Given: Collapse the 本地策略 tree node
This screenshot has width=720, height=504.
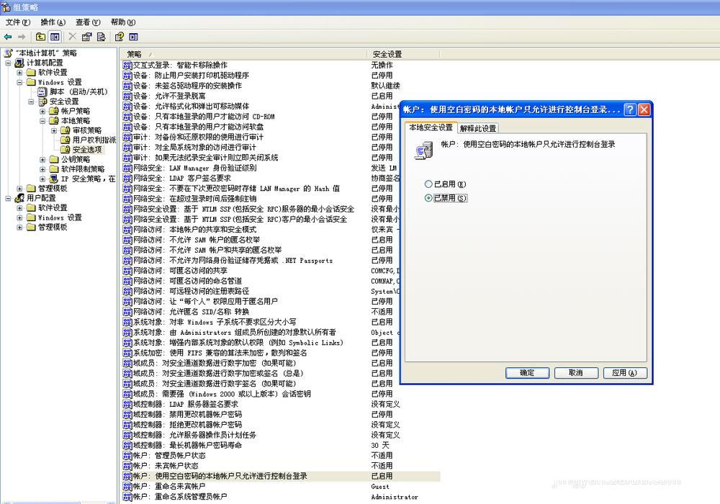Looking at the screenshot, I should pyautogui.click(x=43, y=121).
